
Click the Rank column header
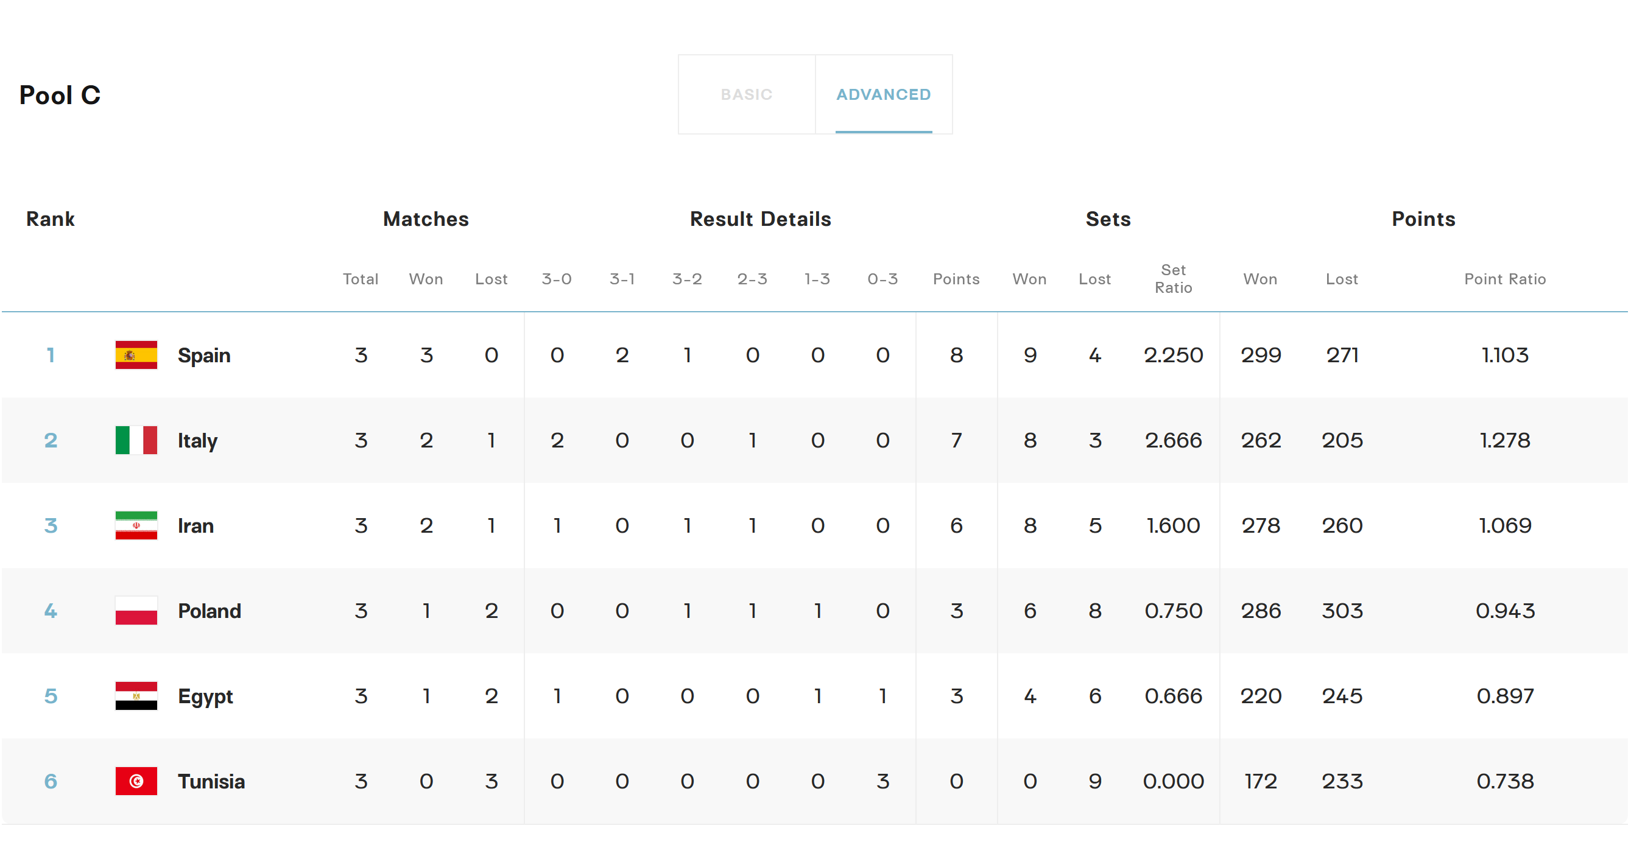pos(50,219)
